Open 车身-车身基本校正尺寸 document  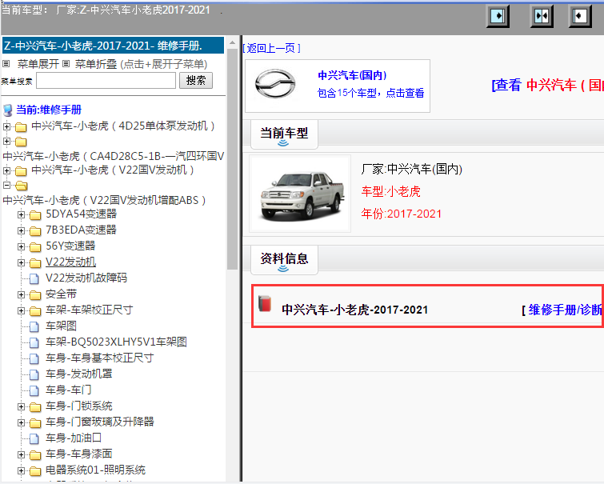click(x=100, y=358)
